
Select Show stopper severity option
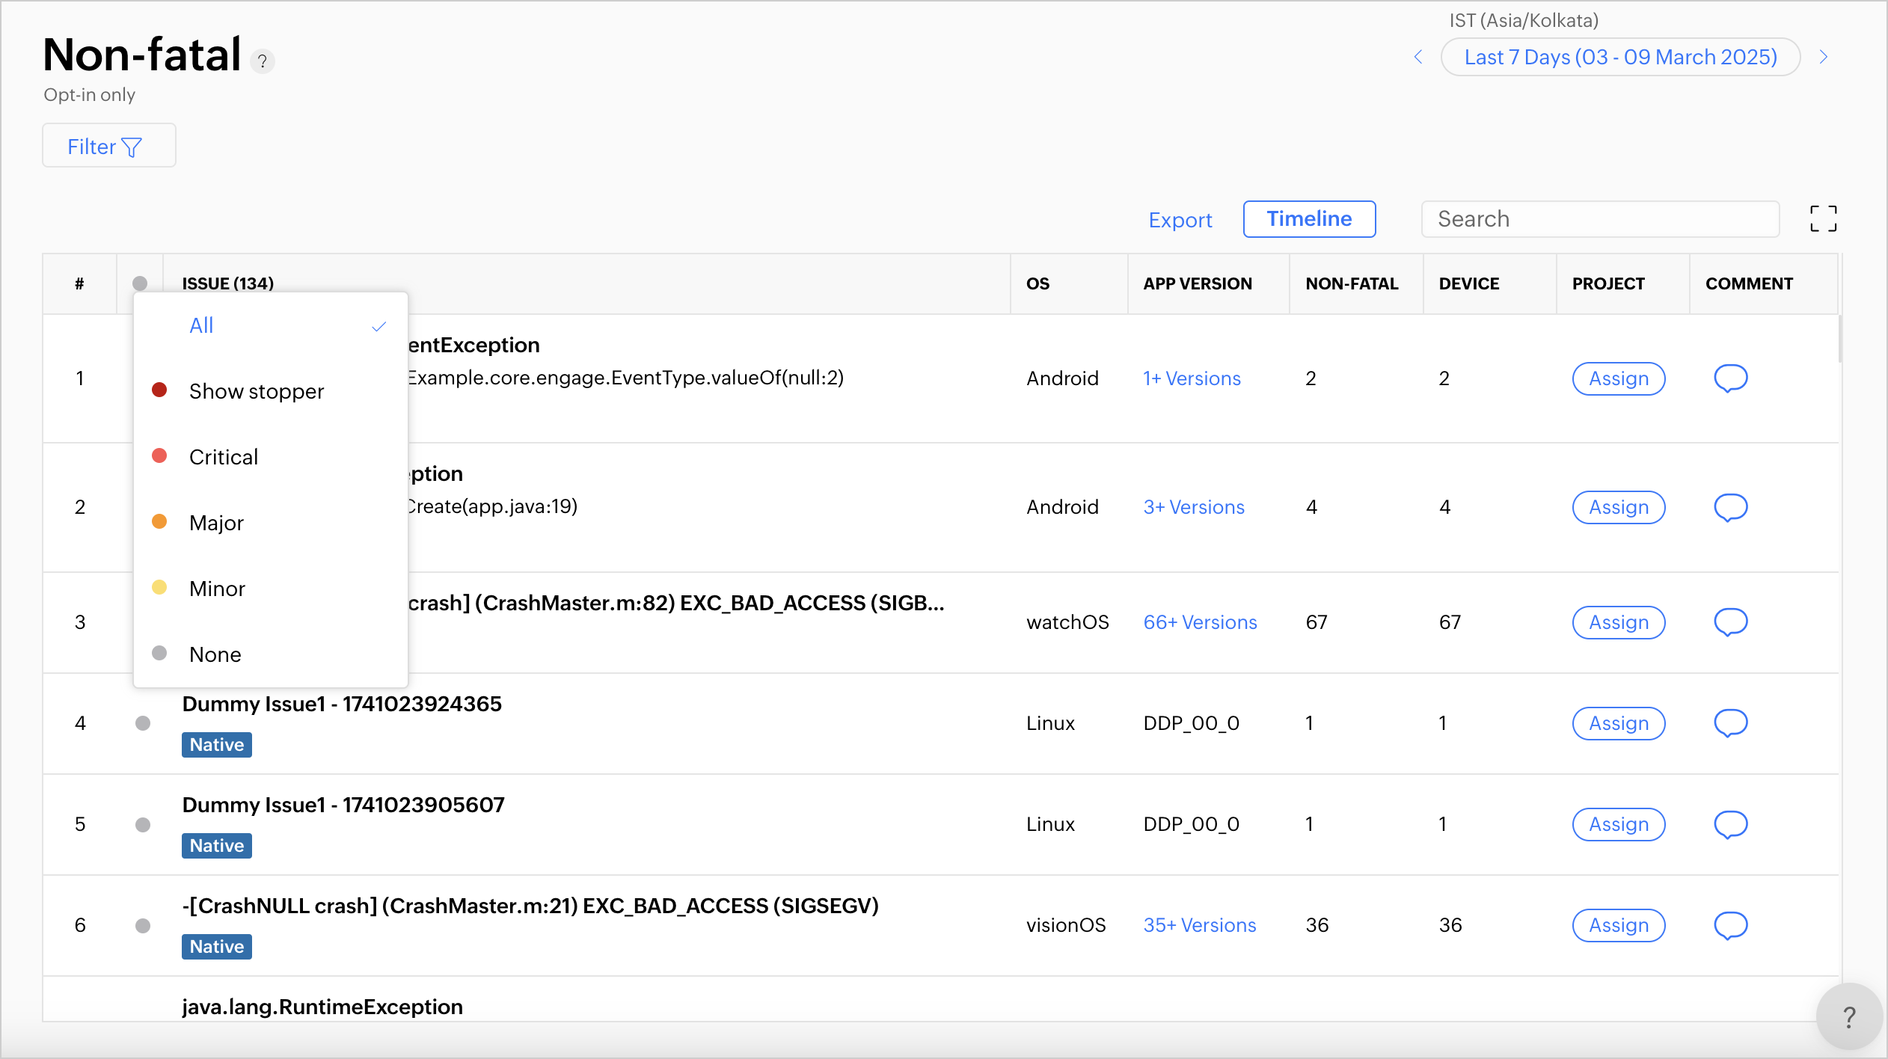(x=256, y=391)
